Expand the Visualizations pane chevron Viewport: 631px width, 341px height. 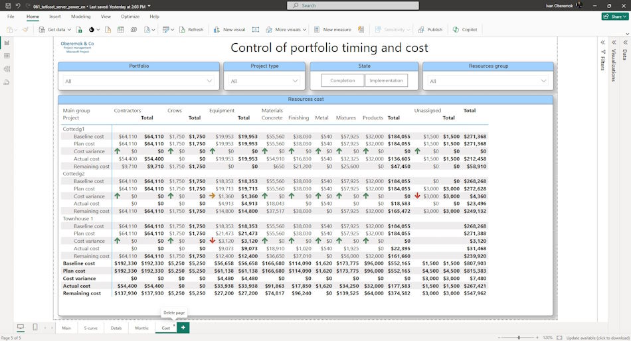[614, 42]
